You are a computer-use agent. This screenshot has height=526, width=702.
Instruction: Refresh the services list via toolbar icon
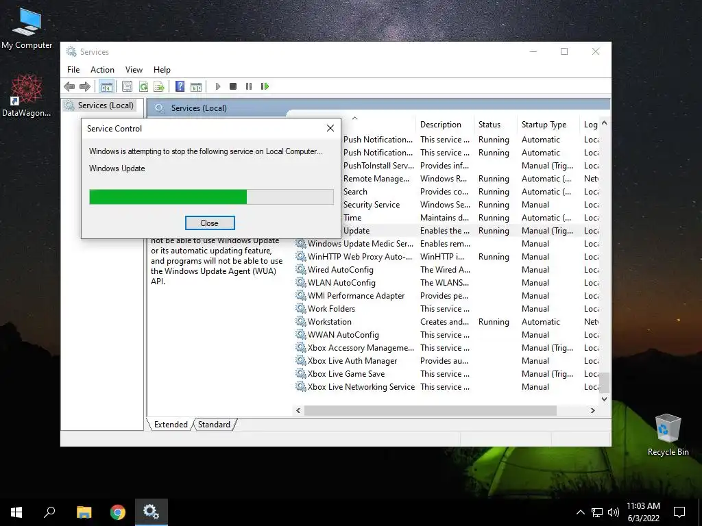point(143,86)
